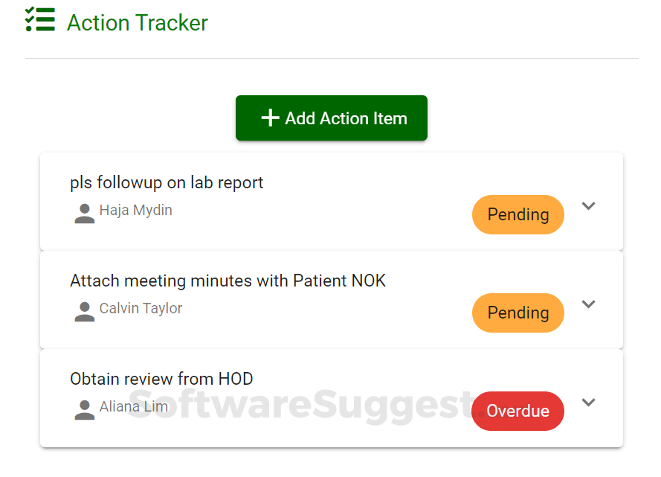Click the person icon beside Haja Mydin
Image resolution: width=661 pixels, height=477 pixels.
coord(84,214)
